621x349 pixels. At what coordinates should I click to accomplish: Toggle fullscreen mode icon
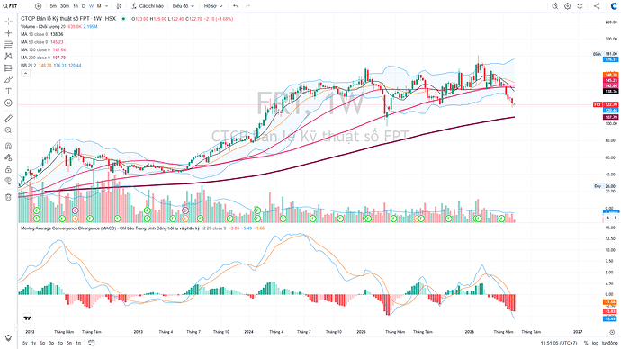point(580,6)
